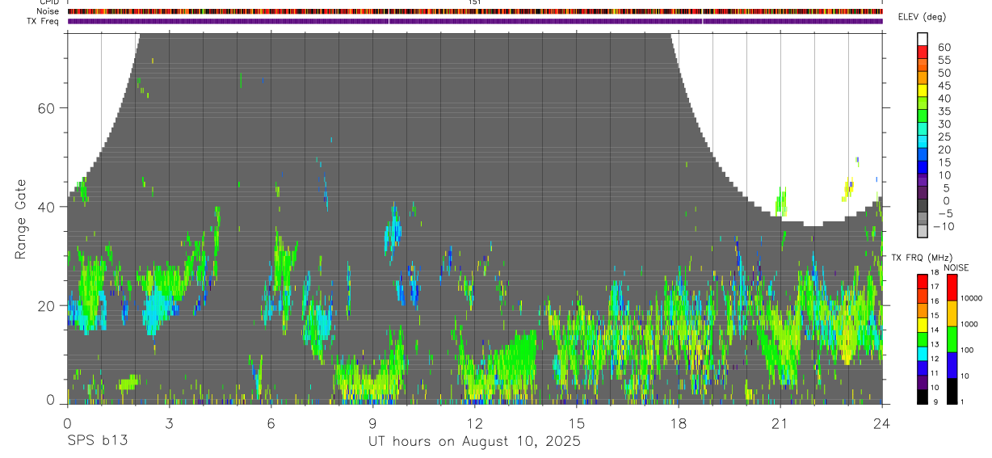
Task: Click the '24' tick label on the UT hours axis
Action: (x=882, y=423)
